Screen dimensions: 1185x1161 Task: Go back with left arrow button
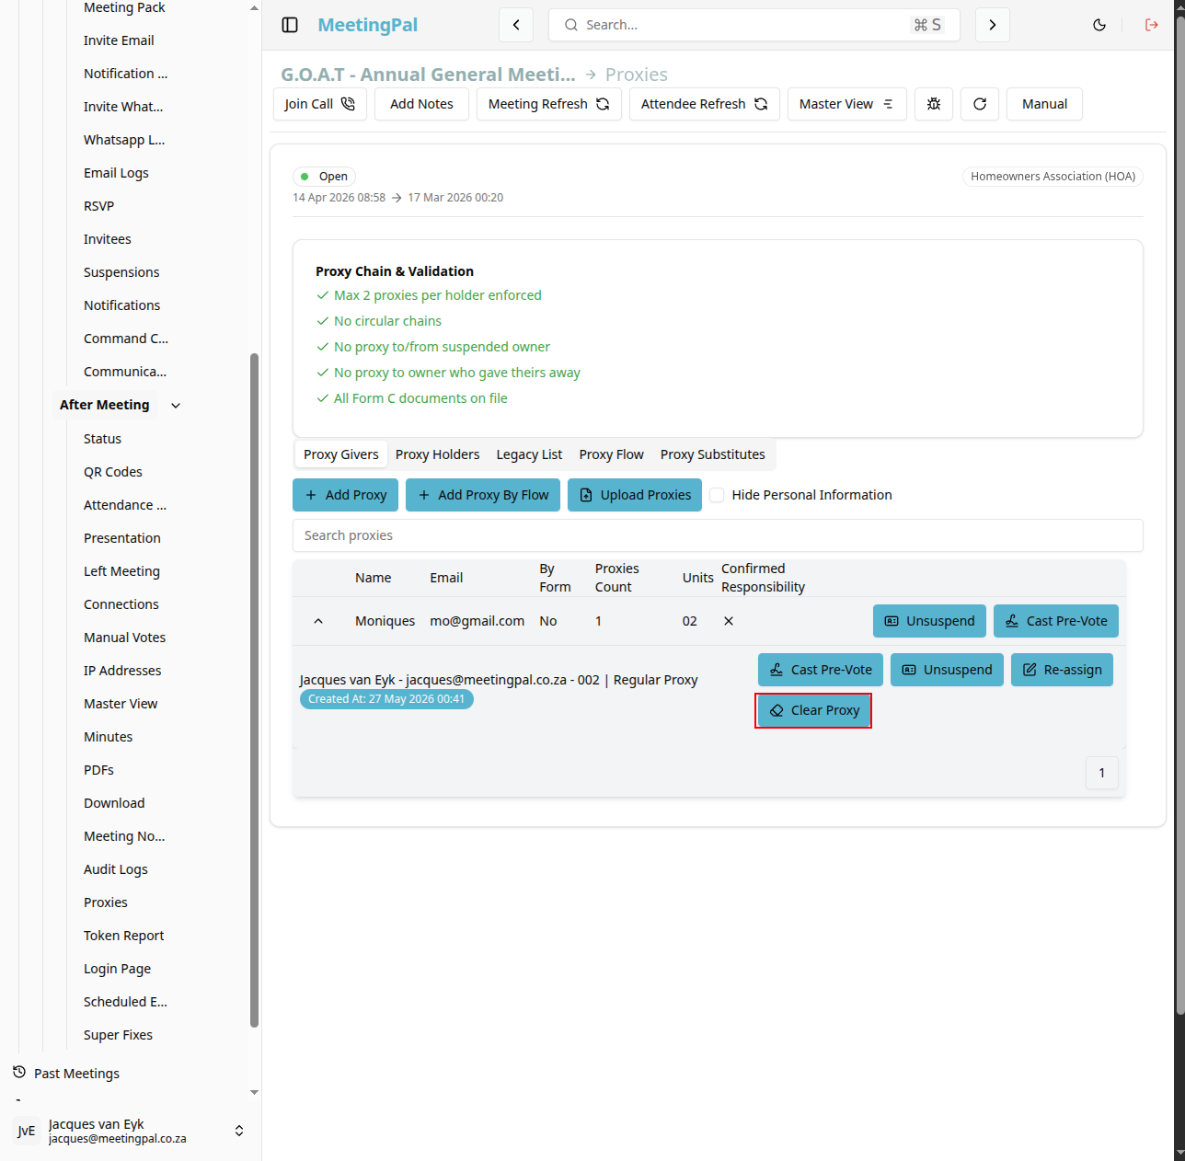[516, 25]
